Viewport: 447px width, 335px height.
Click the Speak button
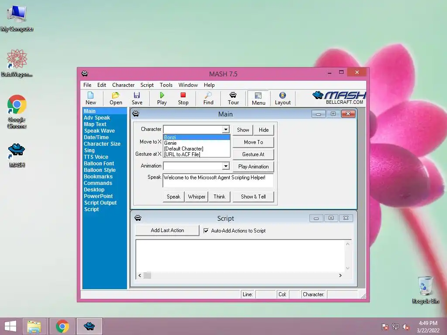pyautogui.click(x=173, y=197)
